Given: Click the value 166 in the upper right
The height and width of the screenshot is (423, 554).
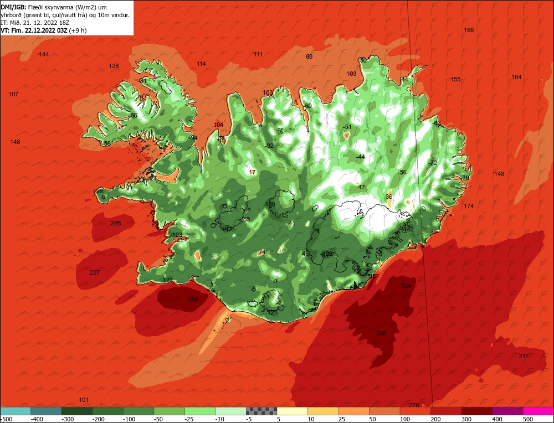Looking at the screenshot, I should [469, 30].
